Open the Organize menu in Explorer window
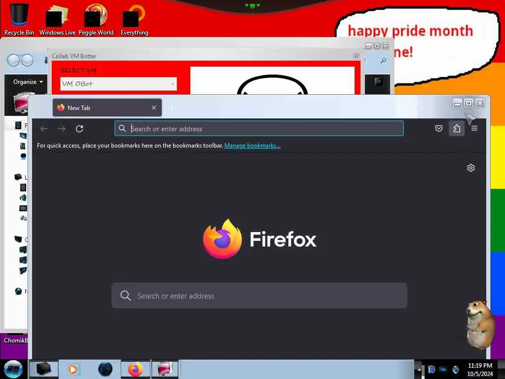 (28, 82)
